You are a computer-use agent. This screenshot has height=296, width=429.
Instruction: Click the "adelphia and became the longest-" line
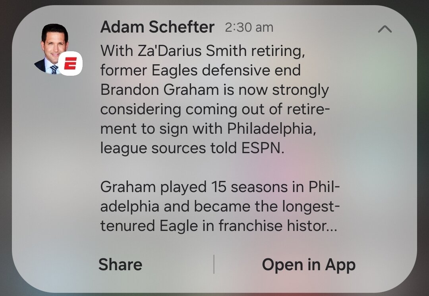(x=220, y=206)
